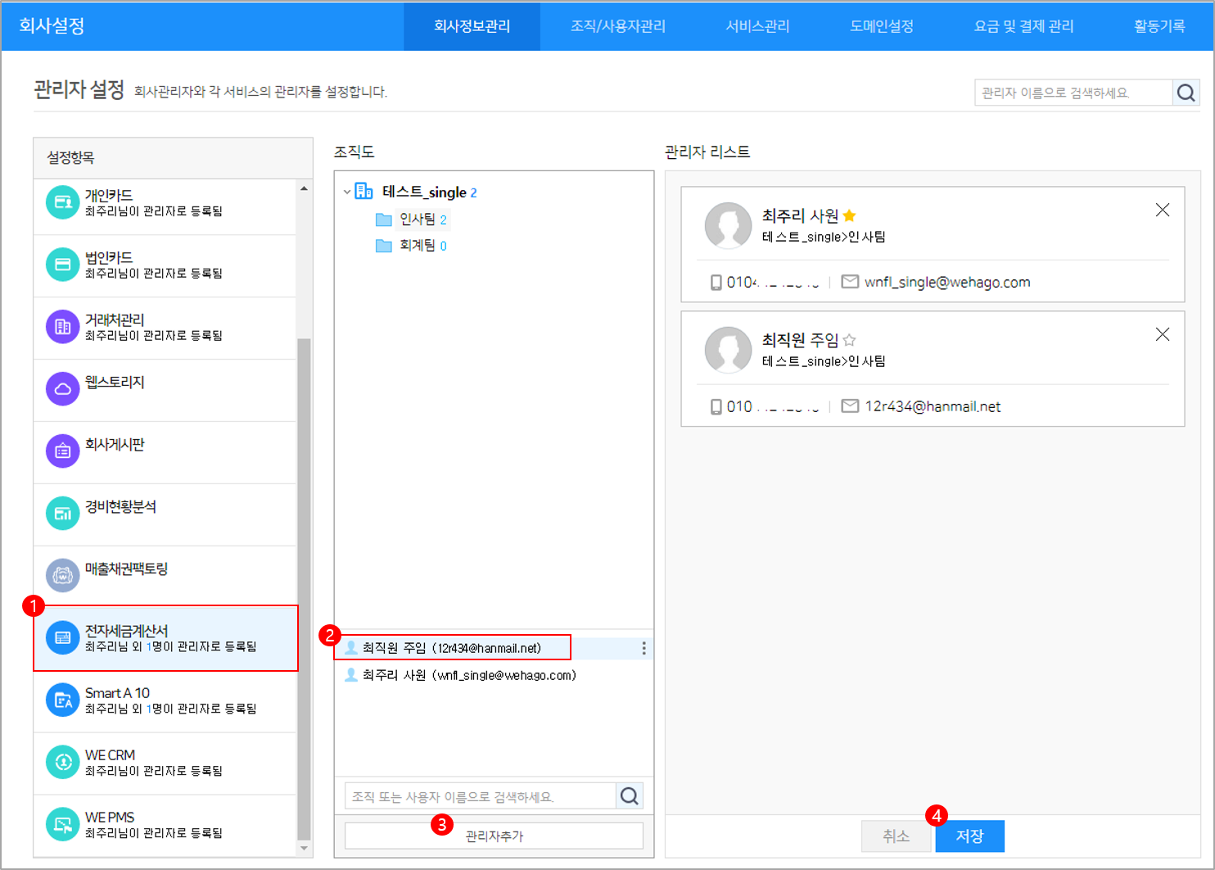The width and height of the screenshot is (1215, 870).
Task: Open the 개인카드 settings icon
Action: point(62,202)
